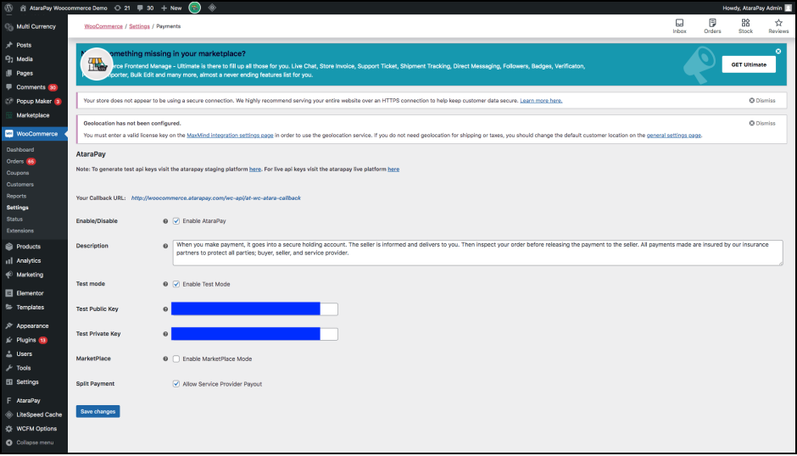
Task: Dismiss the secure connection notice
Action: (762, 101)
